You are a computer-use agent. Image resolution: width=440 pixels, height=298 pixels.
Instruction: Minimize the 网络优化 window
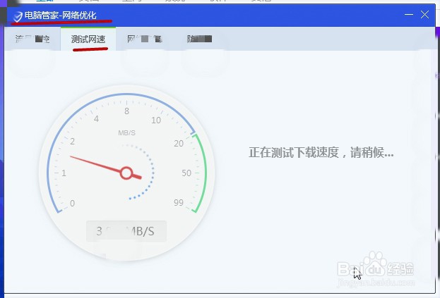pyautogui.click(x=408, y=14)
